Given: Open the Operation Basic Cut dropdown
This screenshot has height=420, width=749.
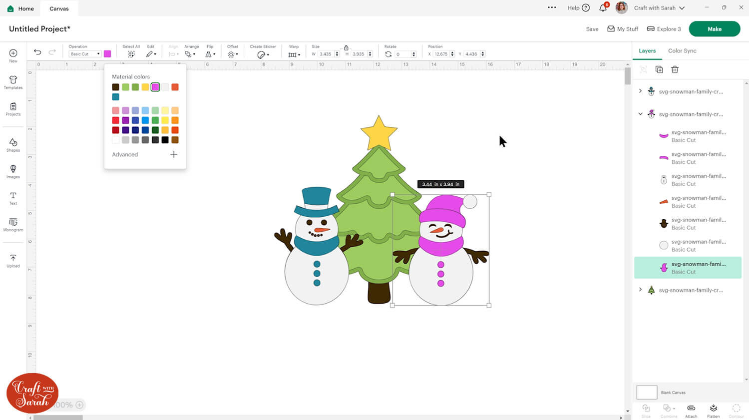Looking at the screenshot, I should pos(84,54).
